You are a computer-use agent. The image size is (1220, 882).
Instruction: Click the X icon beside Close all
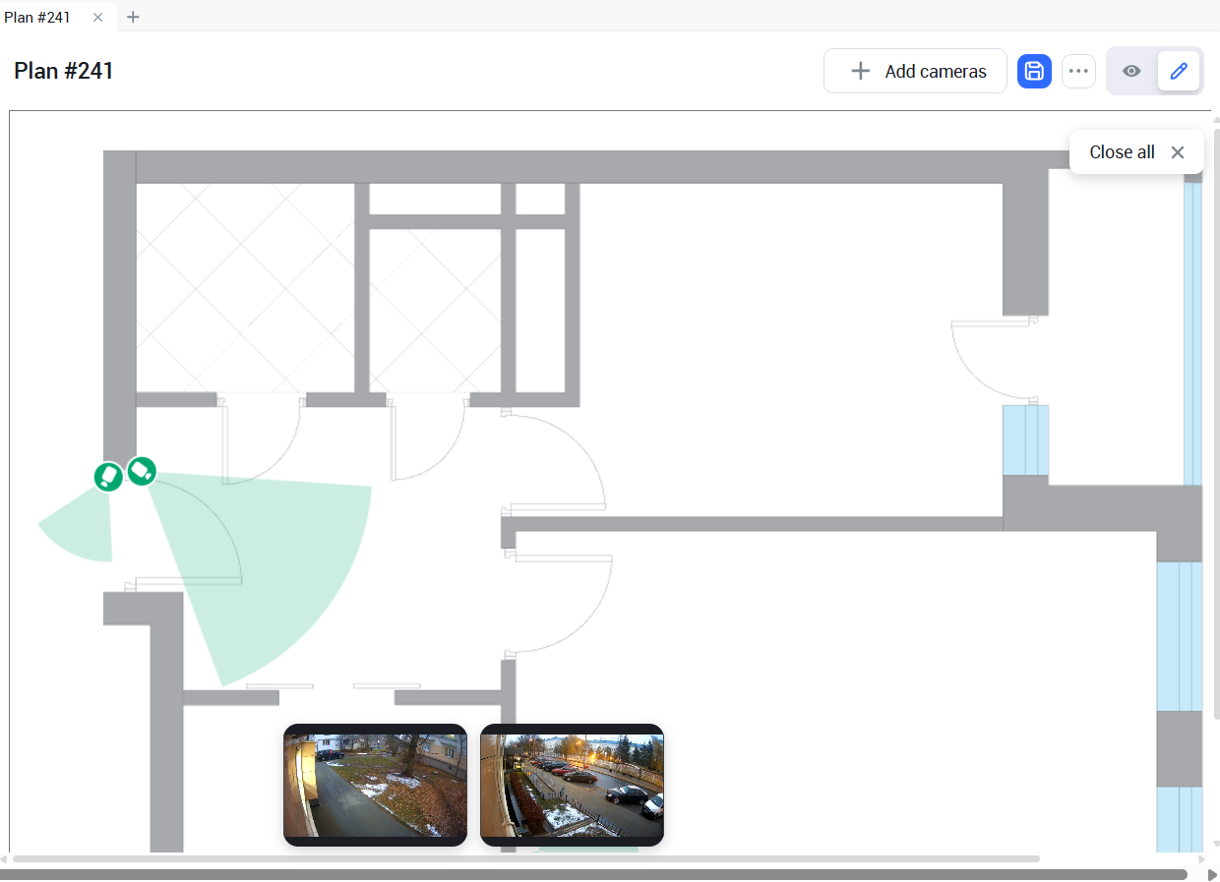pos(1178,152)
